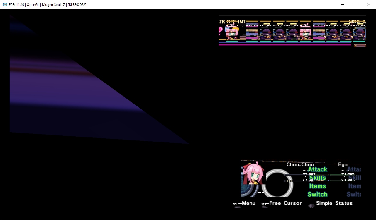Pick the green Switch command

coord(317,194)
